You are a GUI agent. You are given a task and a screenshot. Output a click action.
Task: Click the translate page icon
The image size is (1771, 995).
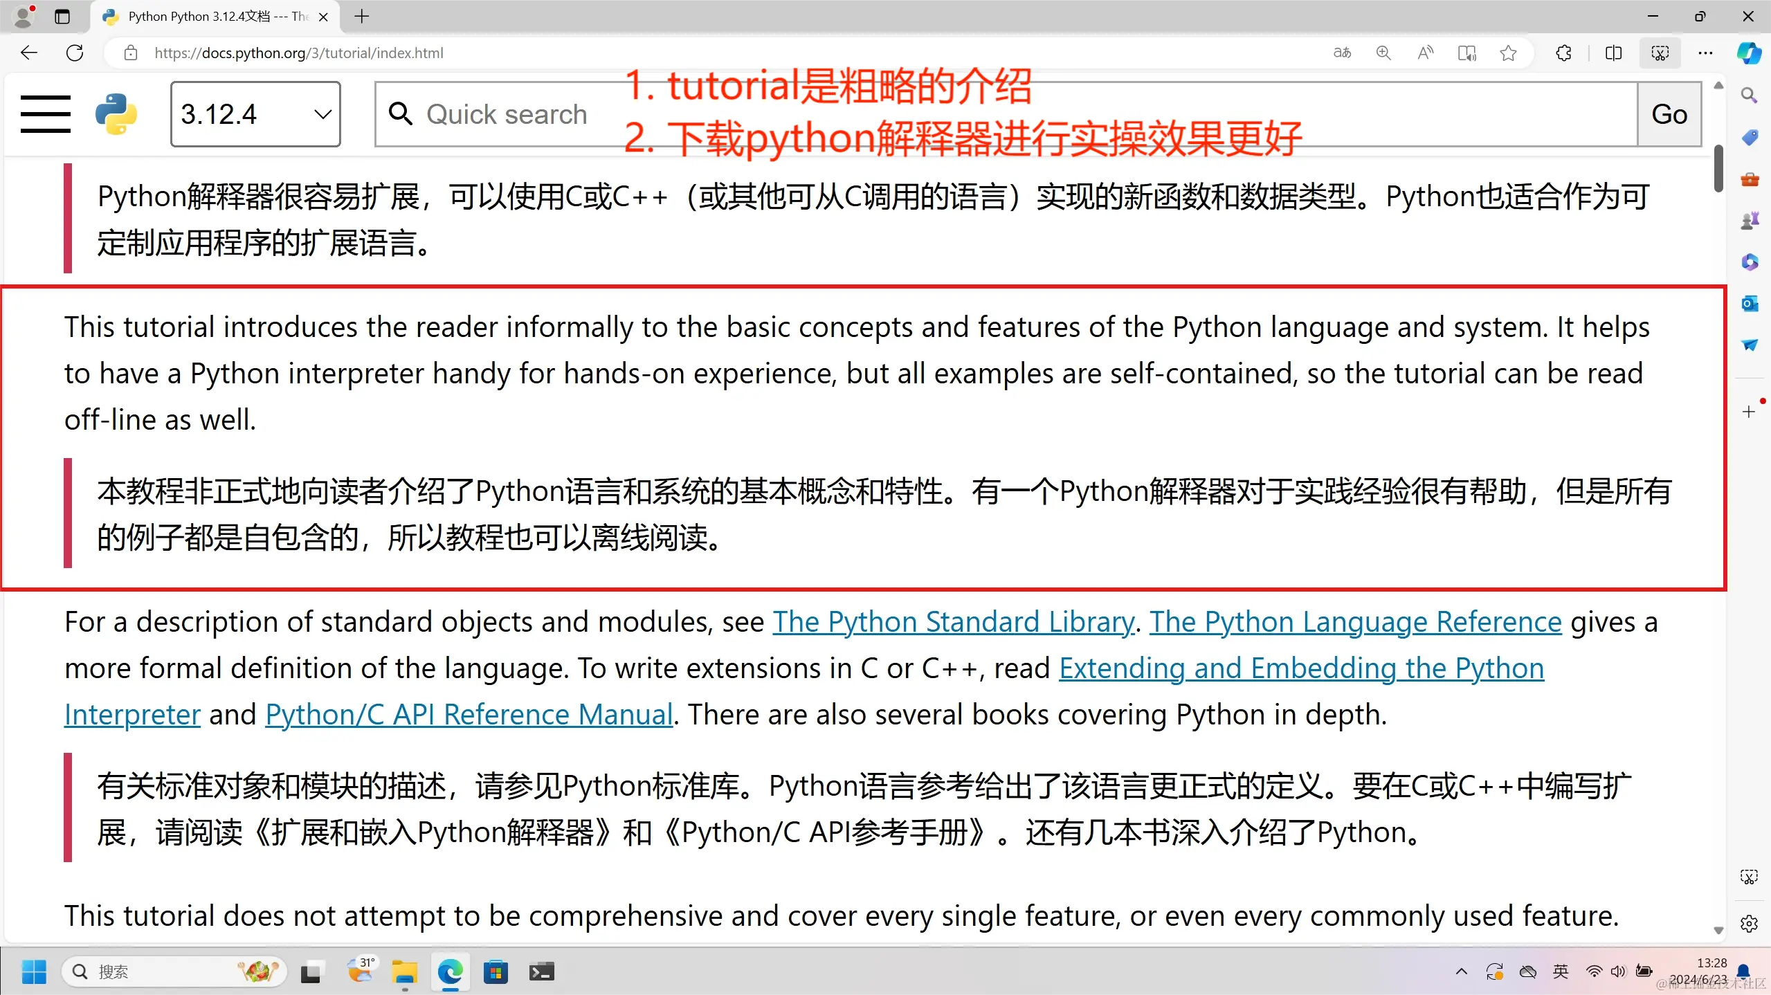1342,53
